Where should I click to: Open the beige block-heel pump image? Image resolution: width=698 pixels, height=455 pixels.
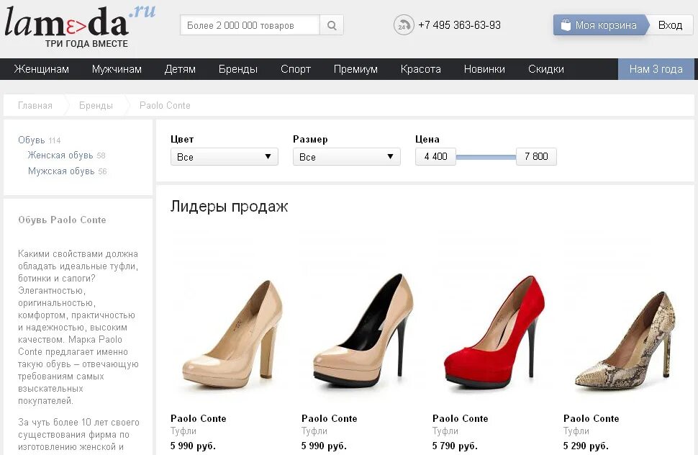click(x=232, y=333)
